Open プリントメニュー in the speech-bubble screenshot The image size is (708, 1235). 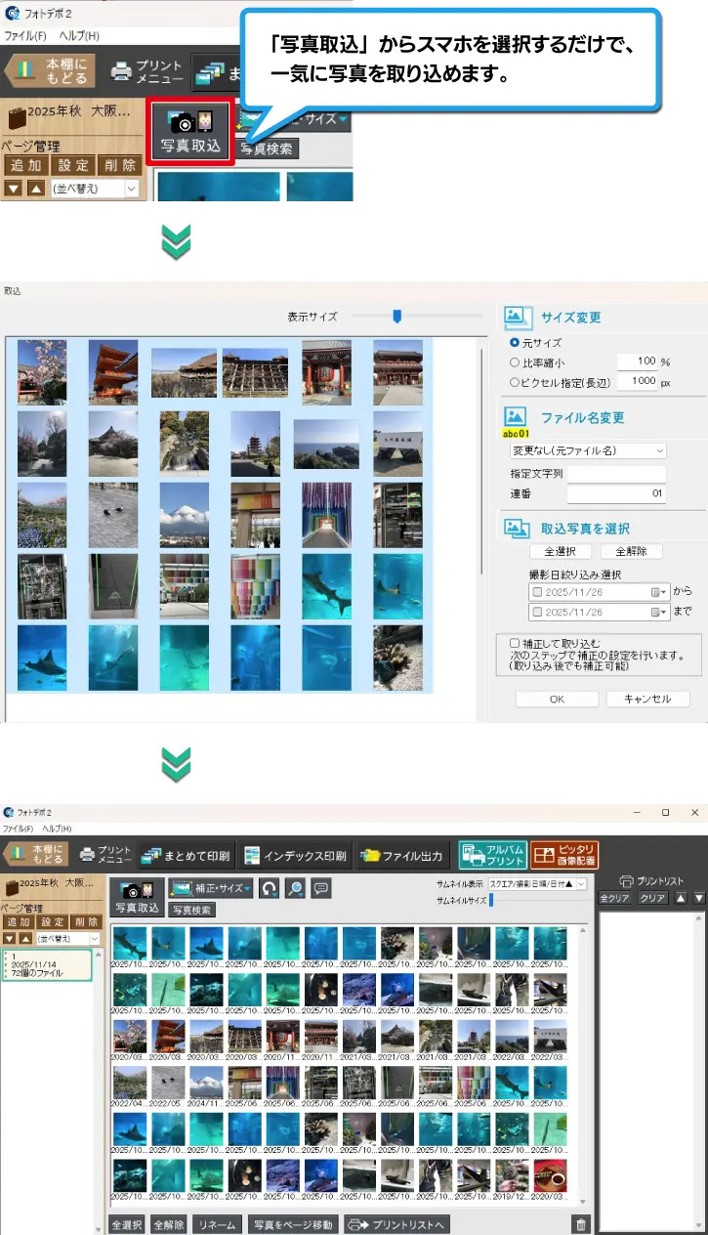coord(146,71)
